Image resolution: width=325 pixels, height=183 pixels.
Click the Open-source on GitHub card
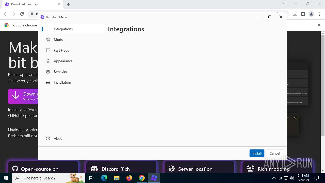43,167
